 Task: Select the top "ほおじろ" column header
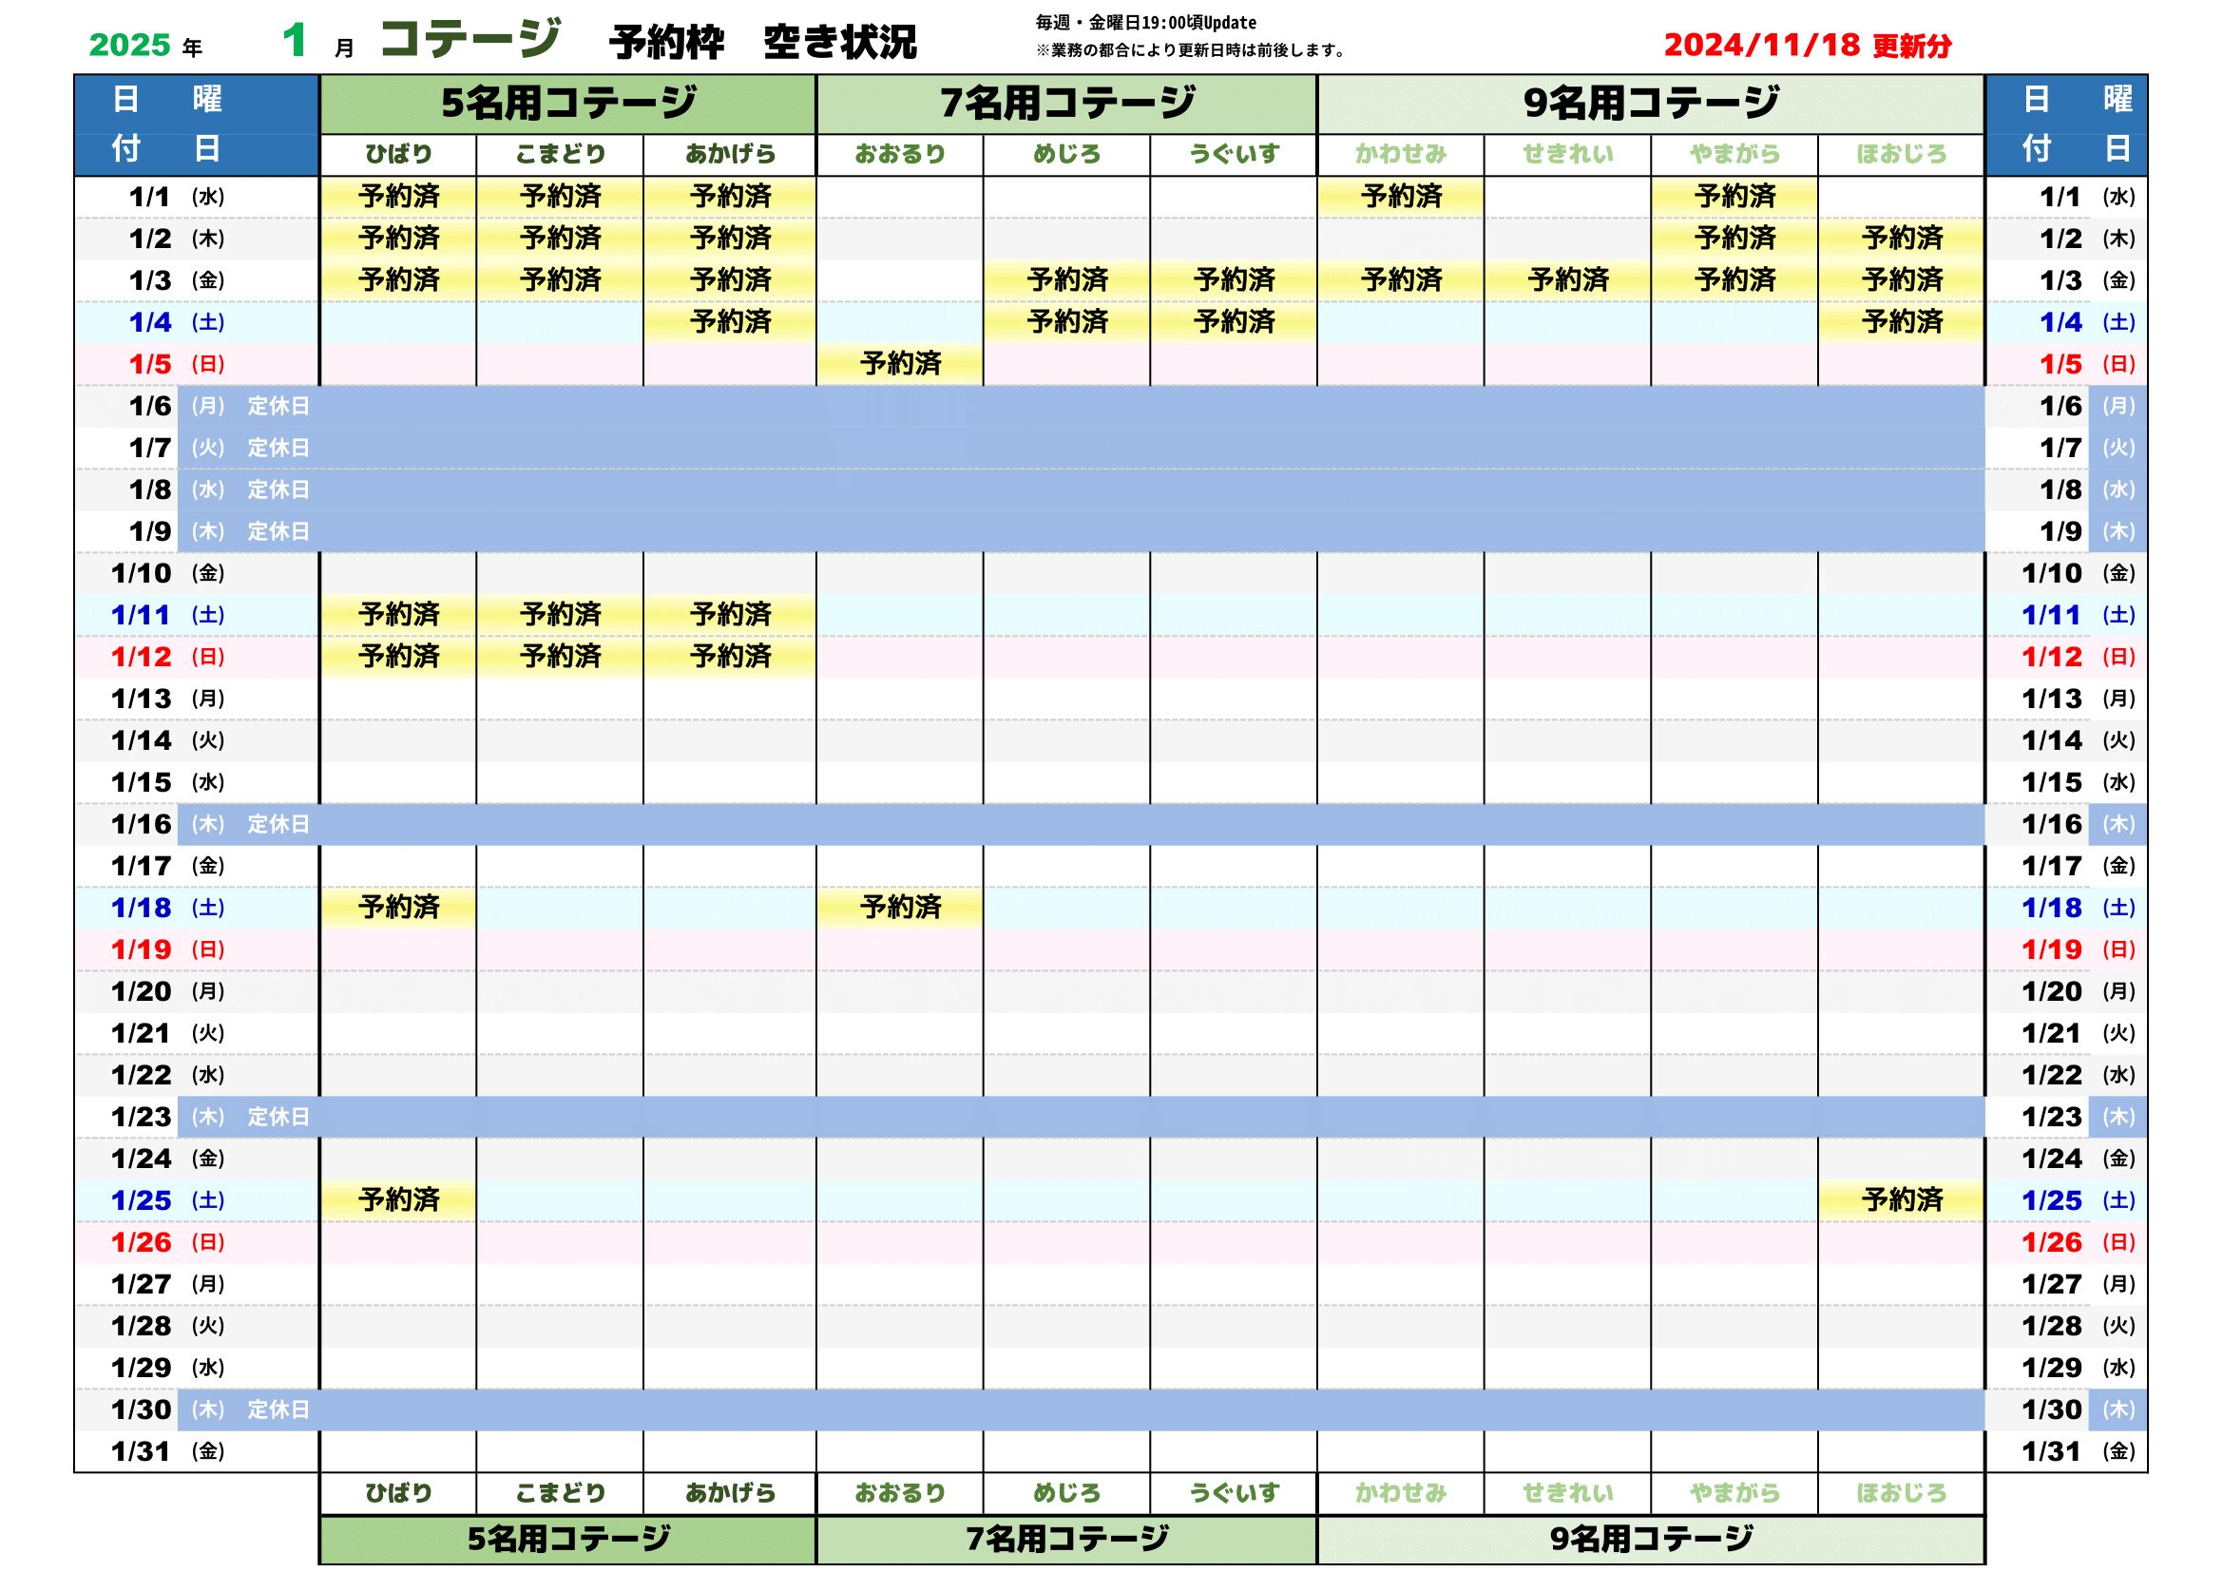[x=1903, y=154]
